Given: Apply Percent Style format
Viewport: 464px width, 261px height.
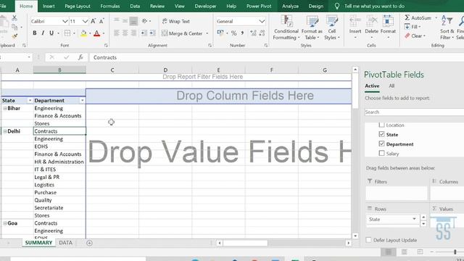Looking at the screenshot, I should 233,33.
